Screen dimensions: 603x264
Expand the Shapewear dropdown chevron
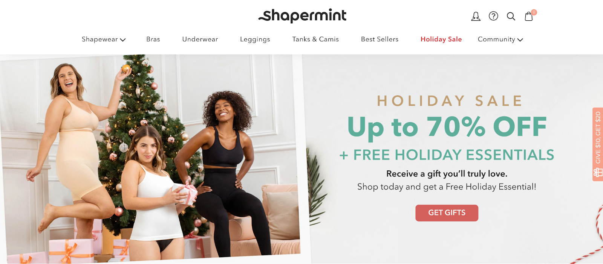[123, 40]
